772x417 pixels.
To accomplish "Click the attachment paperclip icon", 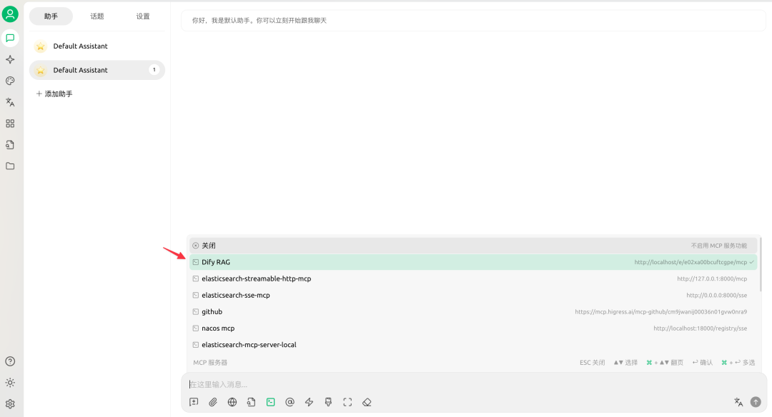I will [212, 402].
